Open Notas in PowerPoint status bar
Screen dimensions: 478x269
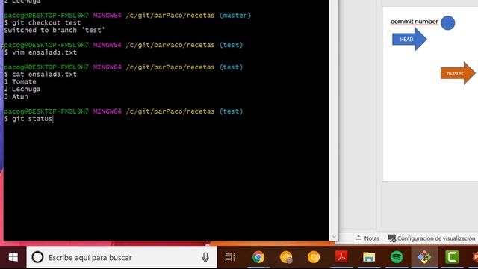tap(367, 238)
